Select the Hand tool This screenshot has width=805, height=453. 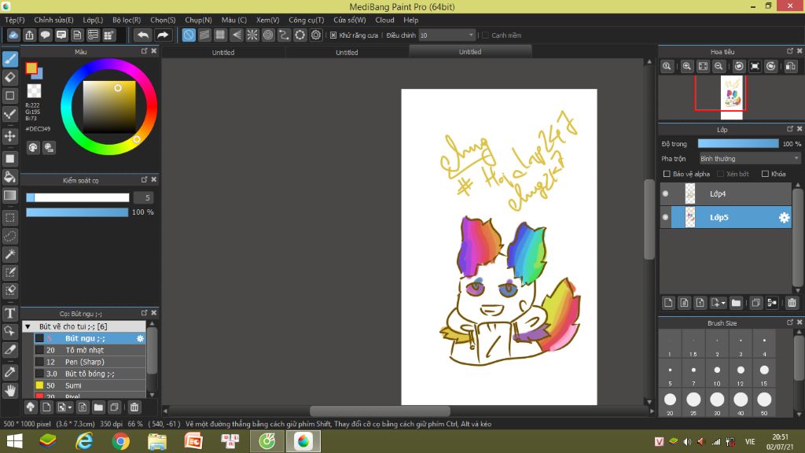click(x=9, y=391)
